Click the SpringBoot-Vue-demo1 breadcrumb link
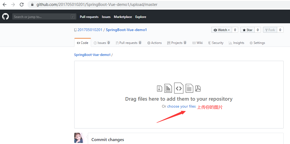This screenshot has height=144, width=290. [92, 55]
